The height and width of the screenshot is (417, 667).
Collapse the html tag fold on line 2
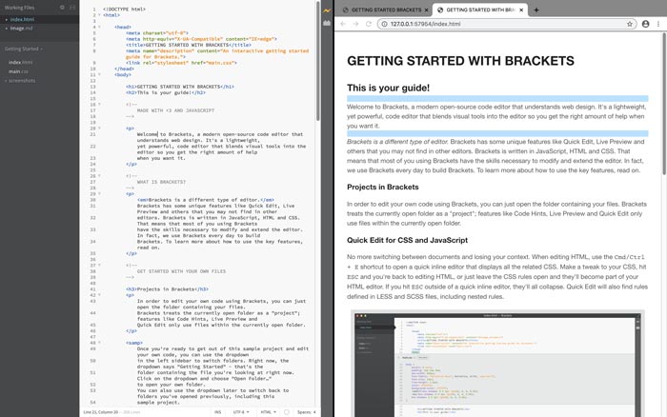pyautogui.click(x=99, y=15)
